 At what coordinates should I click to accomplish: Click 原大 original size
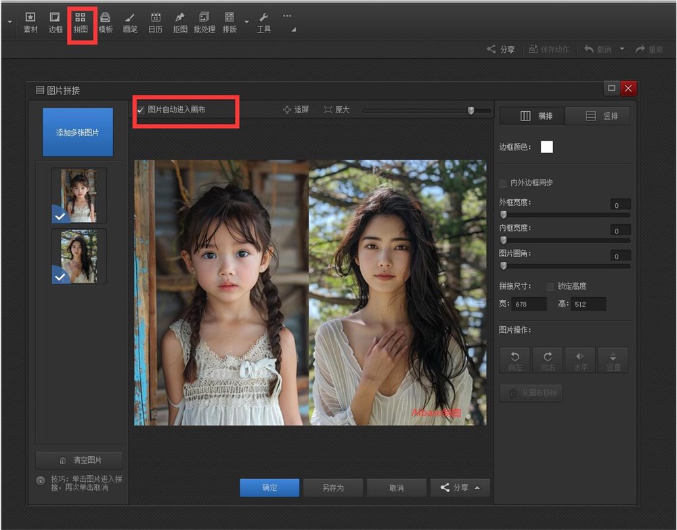[x=336, y=110]
